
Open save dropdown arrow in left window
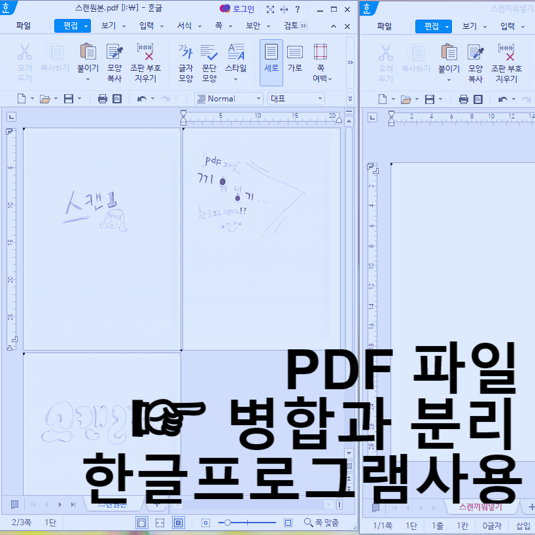(80, 99)
